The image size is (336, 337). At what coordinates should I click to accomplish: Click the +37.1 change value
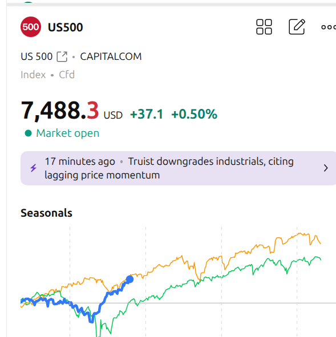(x=147, y=114)
